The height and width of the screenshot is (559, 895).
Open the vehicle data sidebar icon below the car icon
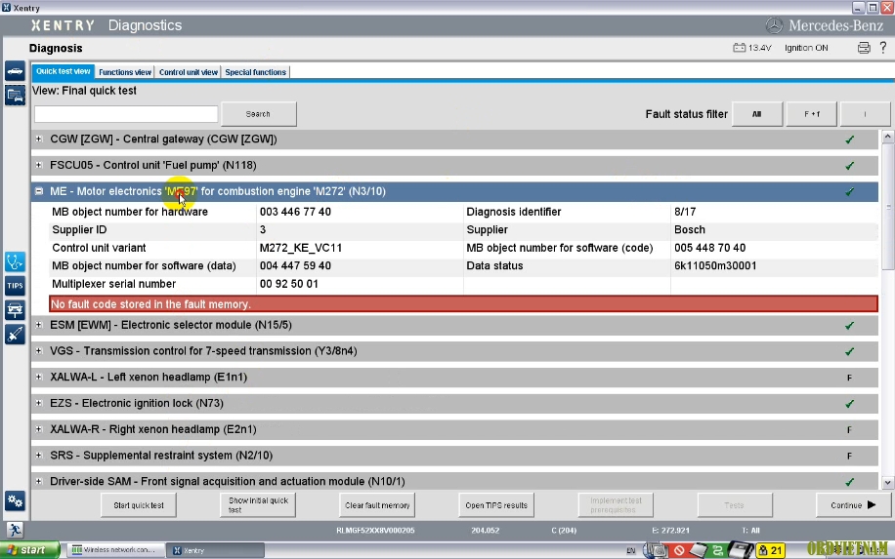15,96
